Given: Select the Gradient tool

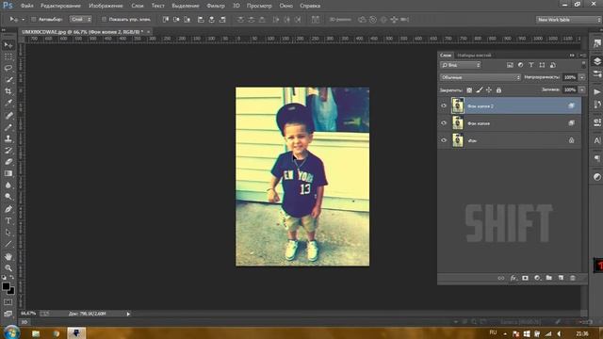Looking at the screenshot, I should point(8,173).
